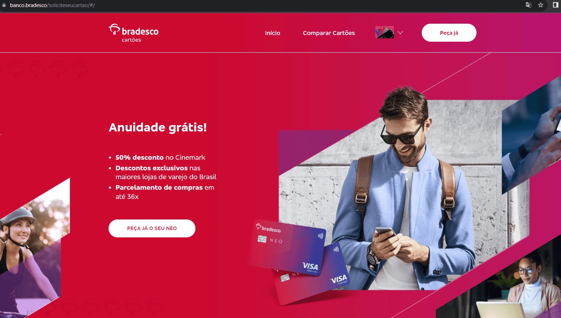Click the Bradesco cartões logo
The image size is (561, 318).
coord(134,33)
